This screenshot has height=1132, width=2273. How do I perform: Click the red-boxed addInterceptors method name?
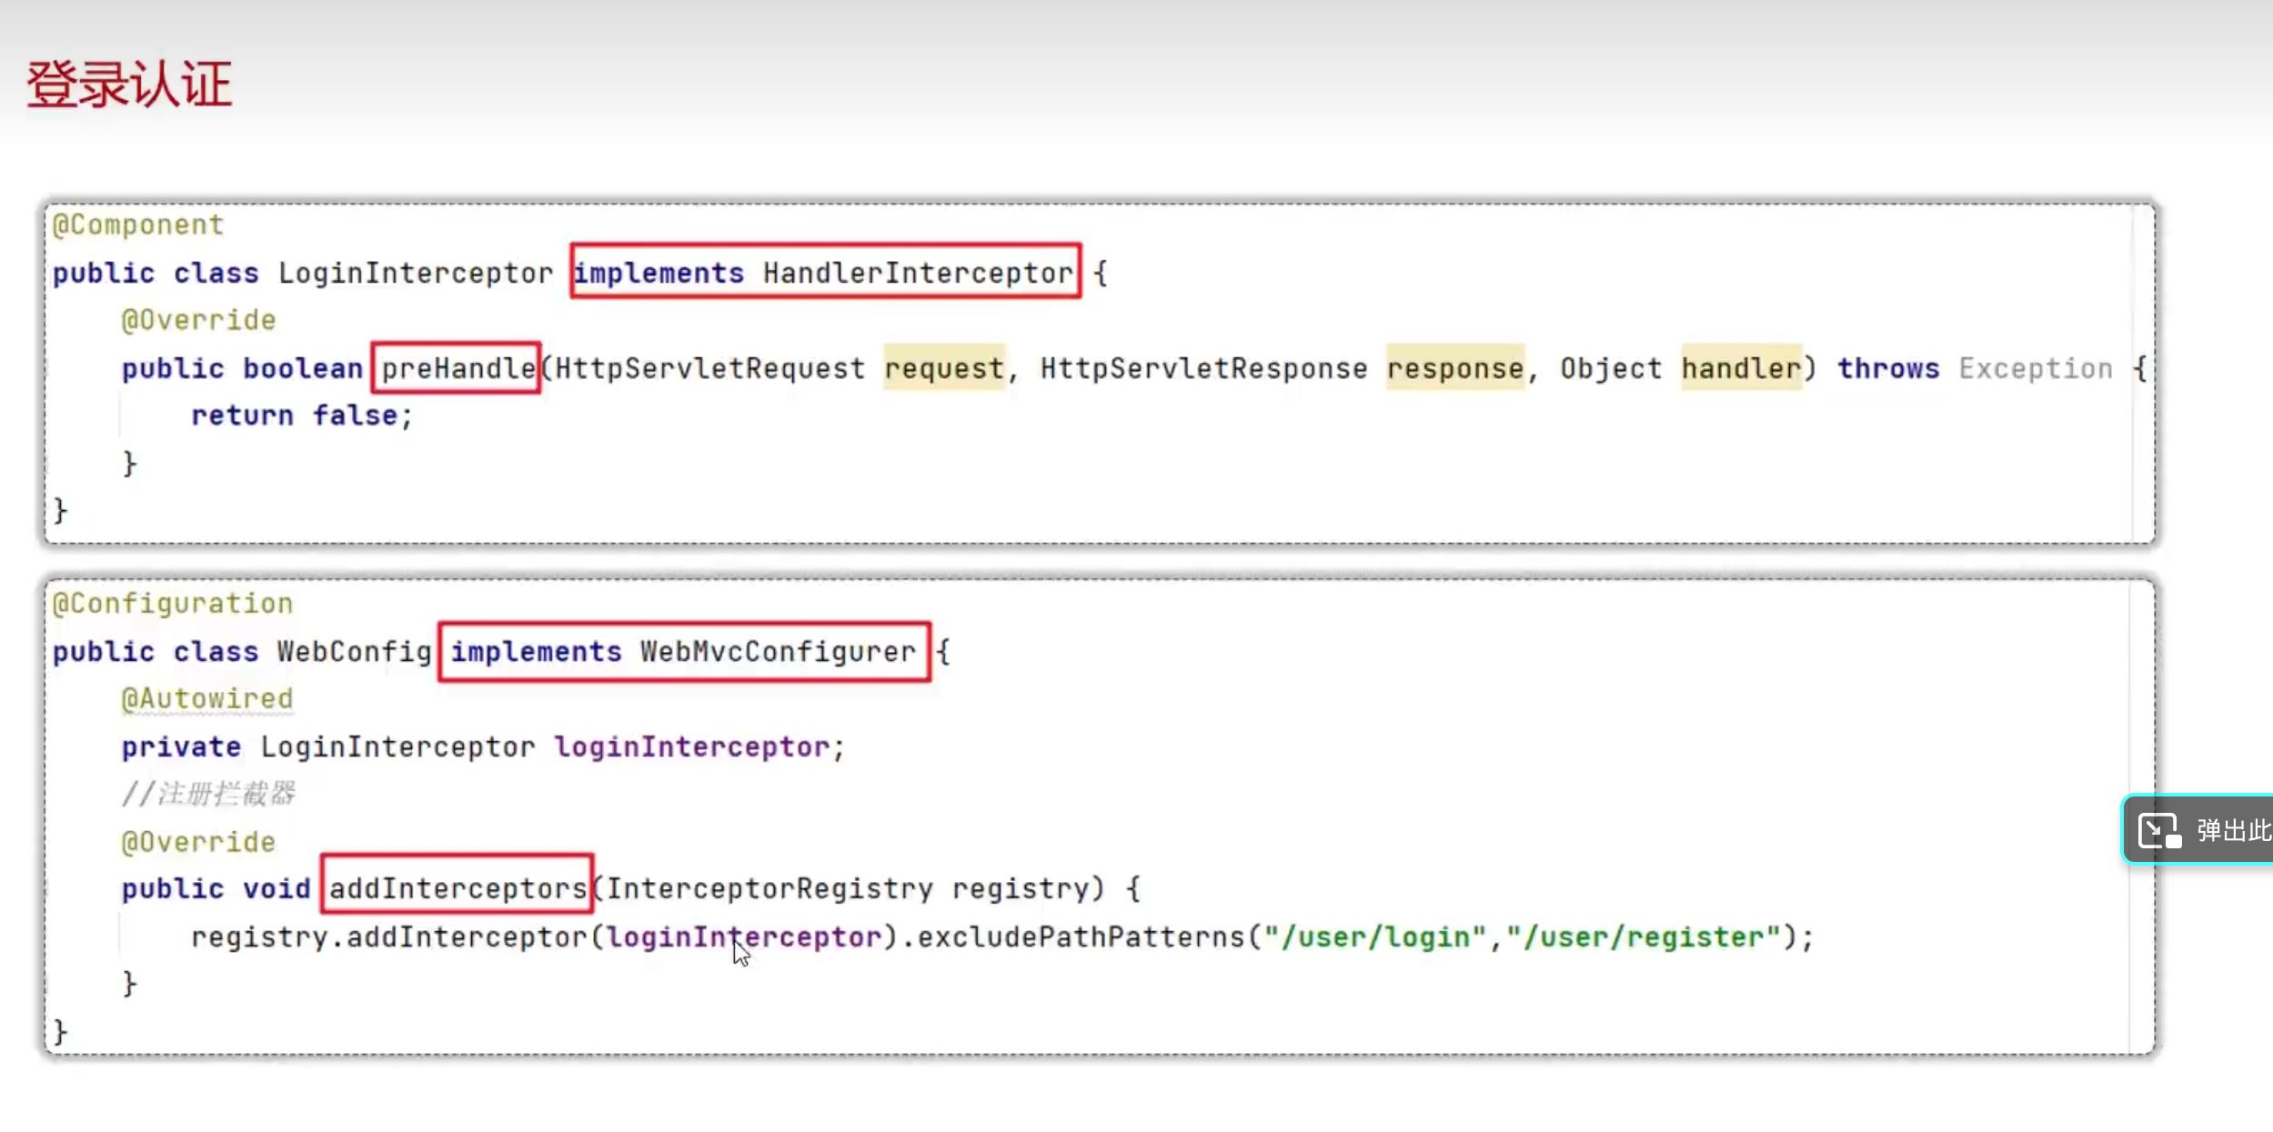457,887
